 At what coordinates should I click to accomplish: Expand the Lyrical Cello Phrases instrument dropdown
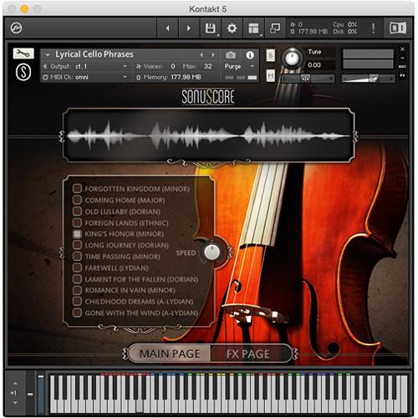(x=48, y=55)
